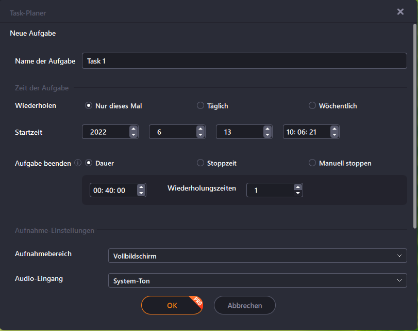Decrease the start clock time with down arrow

(334, 135)
